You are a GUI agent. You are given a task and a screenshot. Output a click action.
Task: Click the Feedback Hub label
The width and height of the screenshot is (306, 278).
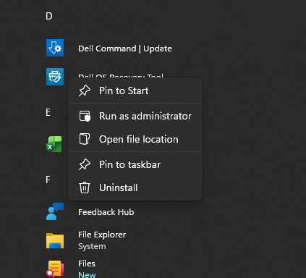[x=106, y=212]
